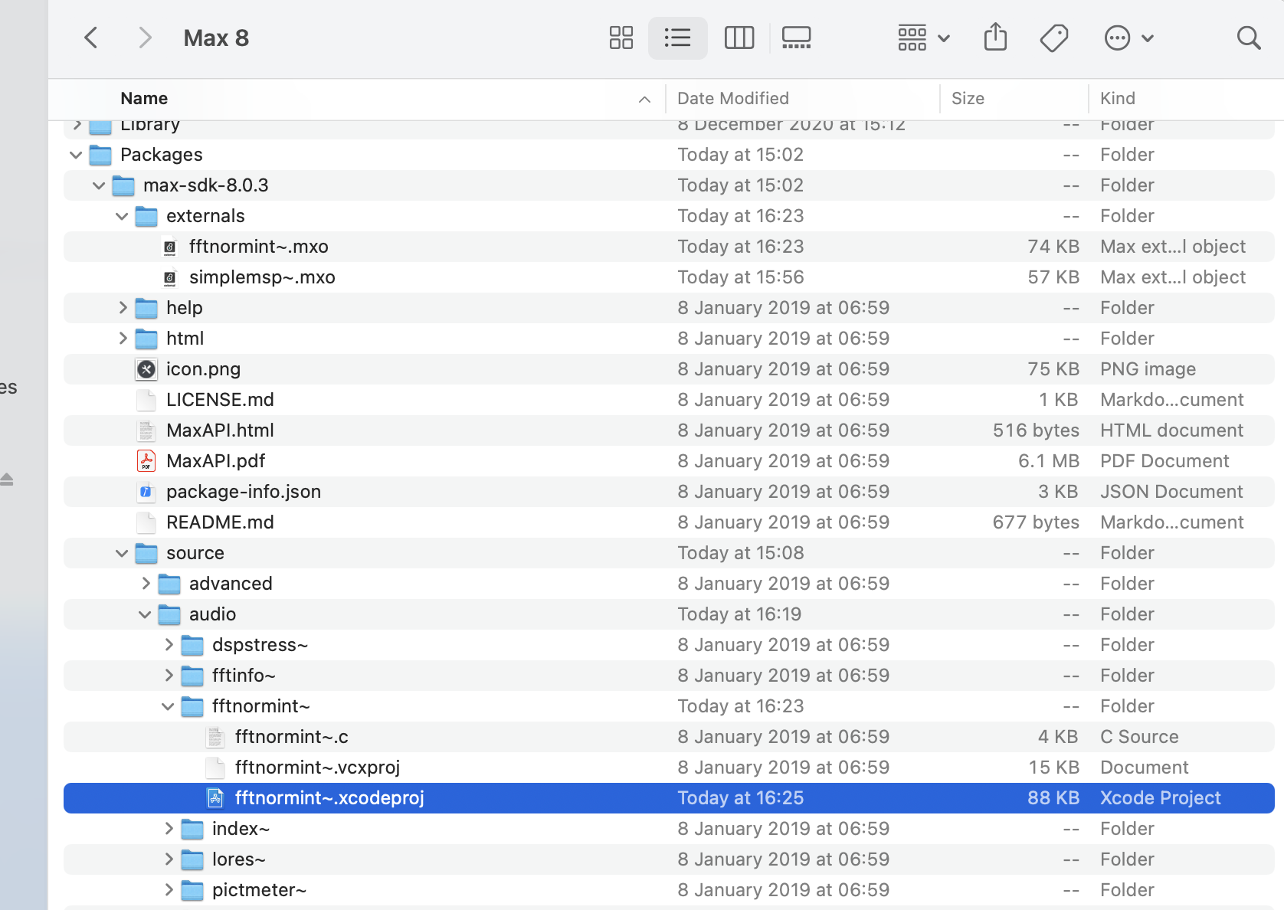1284x910 pixels.
Task: Expand the help folder
Action: coord(123,308)
